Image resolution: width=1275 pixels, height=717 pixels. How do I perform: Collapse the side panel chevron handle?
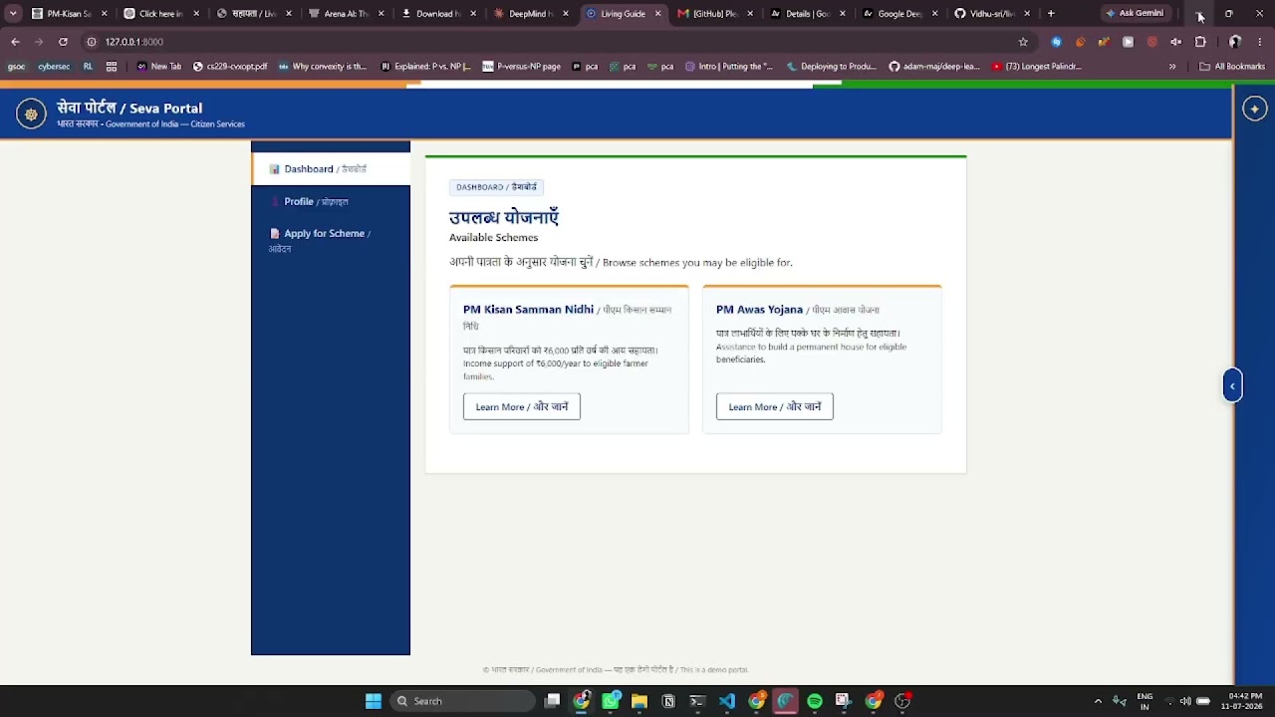(x=1232, y=385)
